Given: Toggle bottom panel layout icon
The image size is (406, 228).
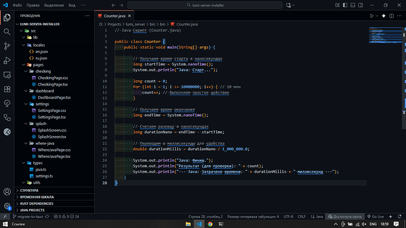Looking at the screenshot, I should (x=352, y=5).
